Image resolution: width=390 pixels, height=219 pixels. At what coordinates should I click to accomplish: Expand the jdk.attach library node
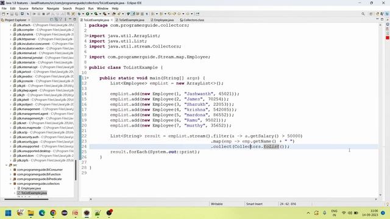point(10,25)
